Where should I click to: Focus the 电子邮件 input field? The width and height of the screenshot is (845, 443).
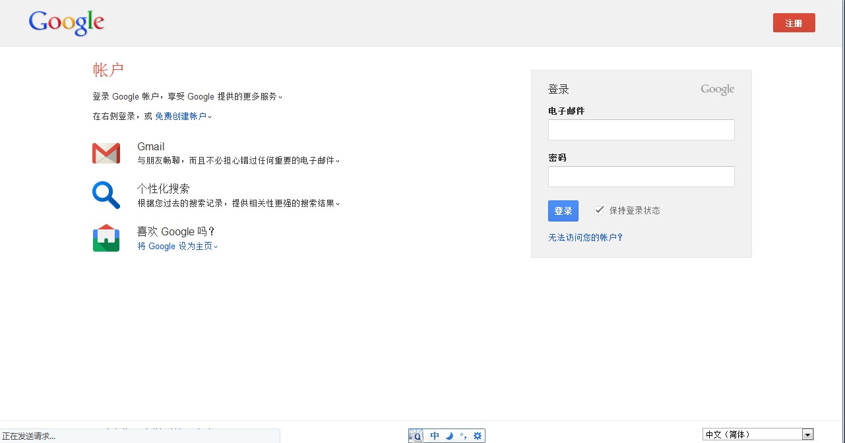click(x=641, y=130)
